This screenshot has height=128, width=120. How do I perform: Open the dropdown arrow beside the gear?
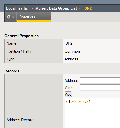click(13, 17)
